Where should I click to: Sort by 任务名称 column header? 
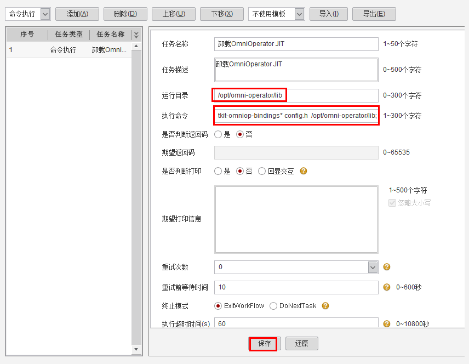pyautogui.click(x=110, y=35)
